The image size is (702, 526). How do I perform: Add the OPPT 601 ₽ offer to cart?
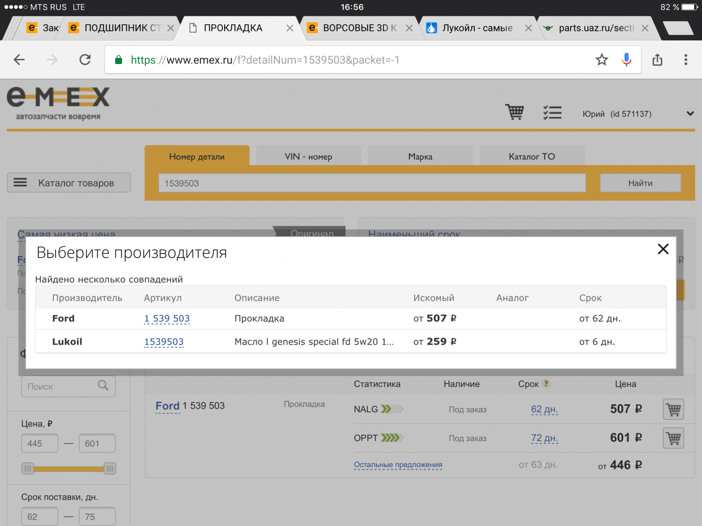click(x=673, y=438)
